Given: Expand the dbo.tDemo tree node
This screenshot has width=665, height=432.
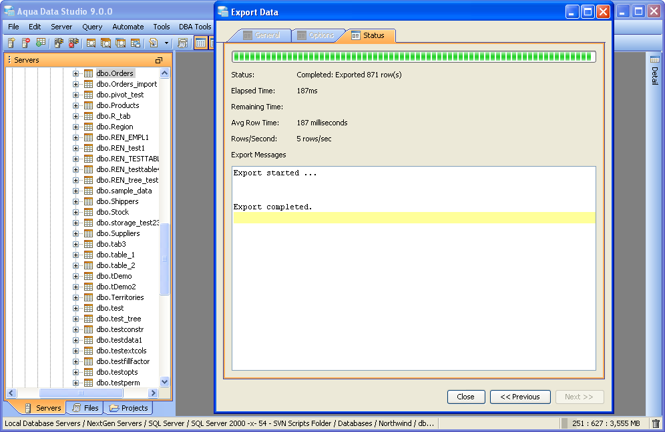Looking at the screenshot, I should pyautogui.click(x=75, y=276).
